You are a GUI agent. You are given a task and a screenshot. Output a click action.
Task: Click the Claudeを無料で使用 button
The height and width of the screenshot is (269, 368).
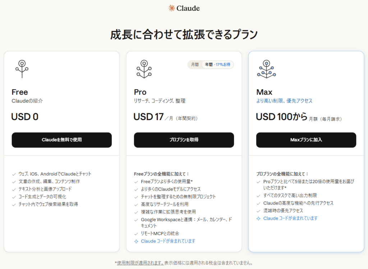(62, 140)
